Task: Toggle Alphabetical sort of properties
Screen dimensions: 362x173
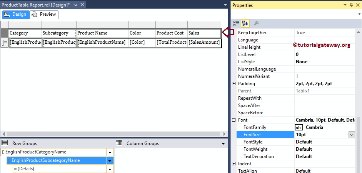Action: point(245,23)
